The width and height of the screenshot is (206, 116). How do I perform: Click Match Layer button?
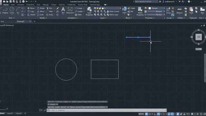tap(112, 15)
